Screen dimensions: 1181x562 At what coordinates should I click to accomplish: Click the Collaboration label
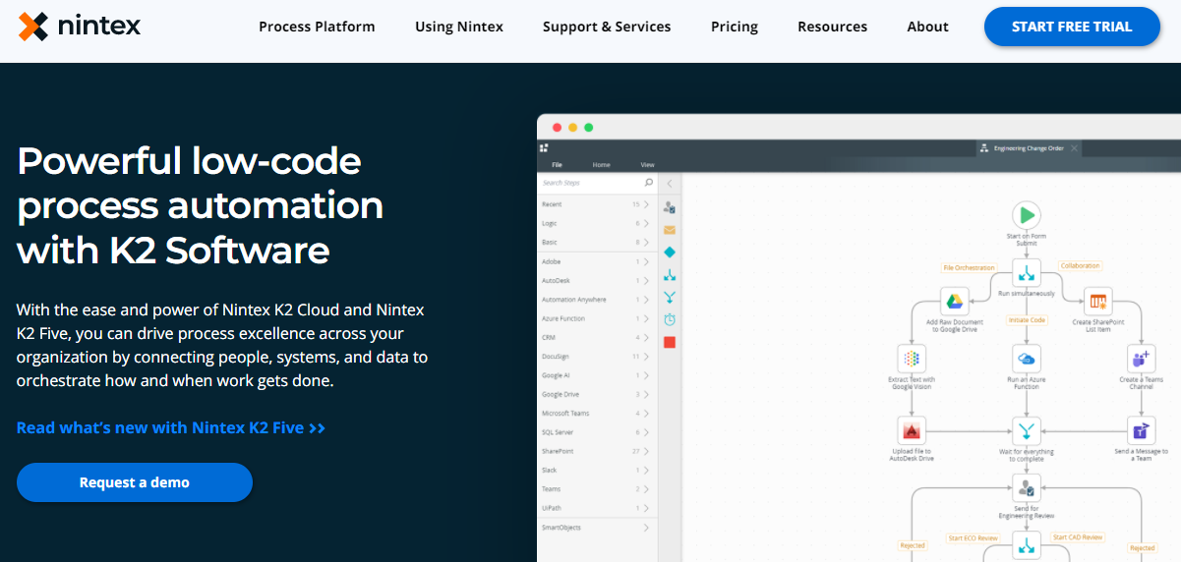(x=1081, y=265)
